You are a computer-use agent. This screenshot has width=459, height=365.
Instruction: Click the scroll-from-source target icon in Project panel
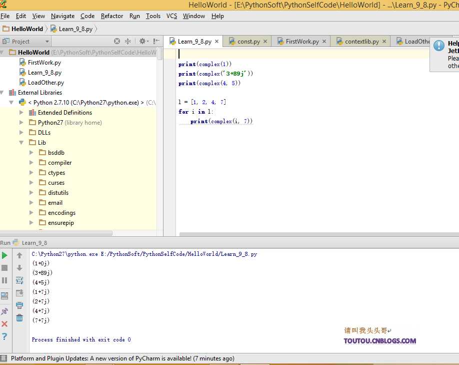click(x=117, y=42)
